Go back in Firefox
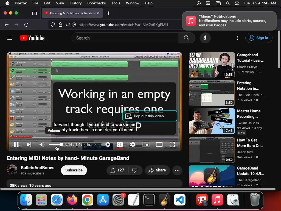The image size is (281, 211). pyautogui.click(x=7, y=24)
